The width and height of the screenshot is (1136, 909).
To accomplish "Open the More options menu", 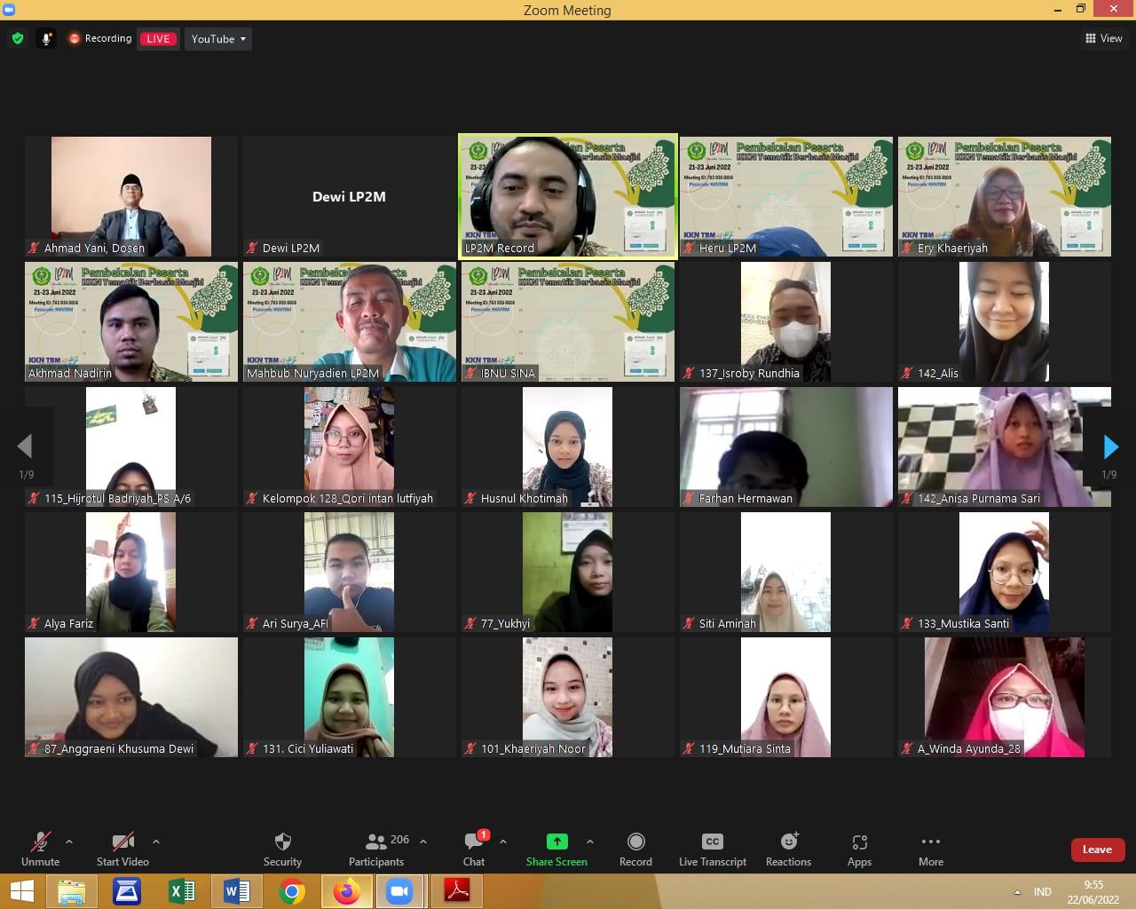I will [x=930, y=849].
